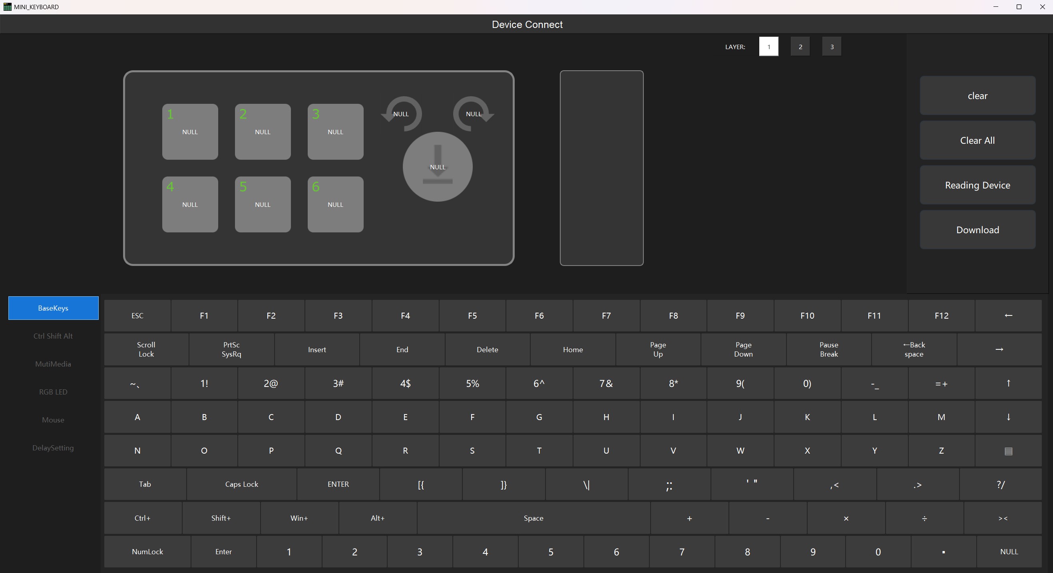This screenshot has height=573, width=1053.
Task: Select the knob rotate counter-clockwise icon
Action: (401, 114)
